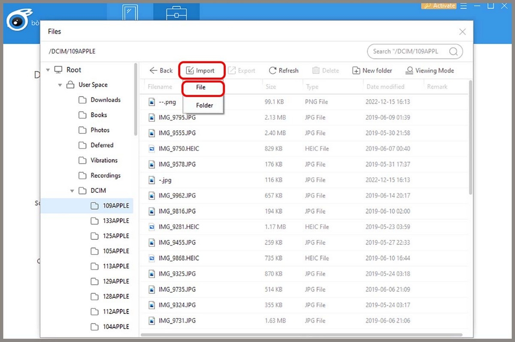
Task: Open Viewing Mode options
Action: (x=430, y=70)
